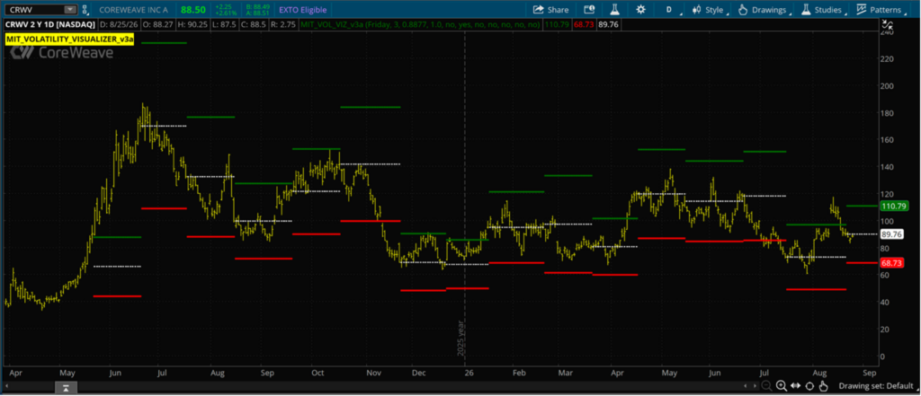Click the left arrow of the bottom-right scroller

[746, 386]
